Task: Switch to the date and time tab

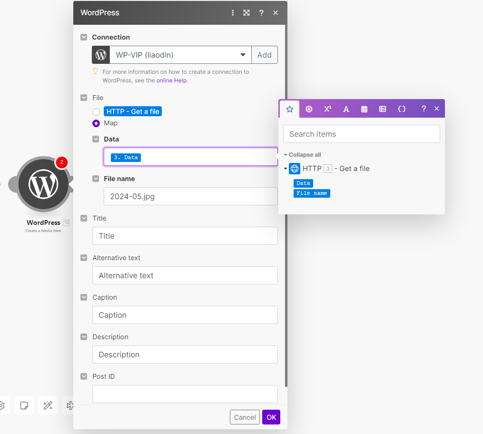Action: 364,109
